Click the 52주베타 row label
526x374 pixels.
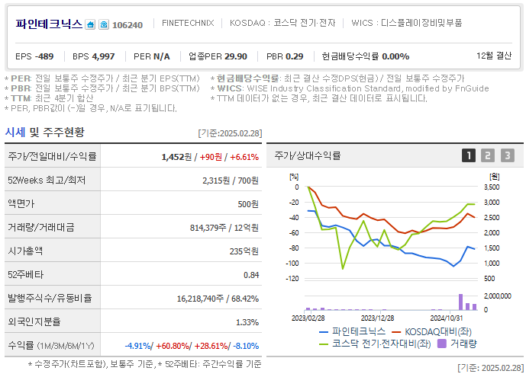coord(25,274)
